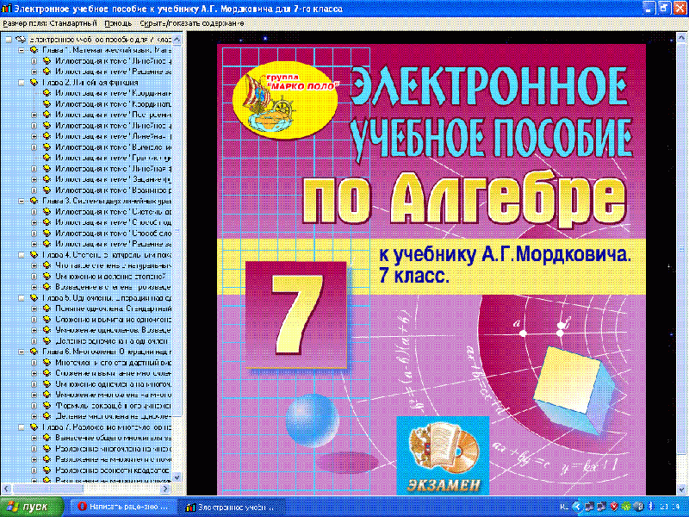The image size is (689, 517).
Task: Click the book icon of 'Понятие одночлена'
Action: pos(47,308)
